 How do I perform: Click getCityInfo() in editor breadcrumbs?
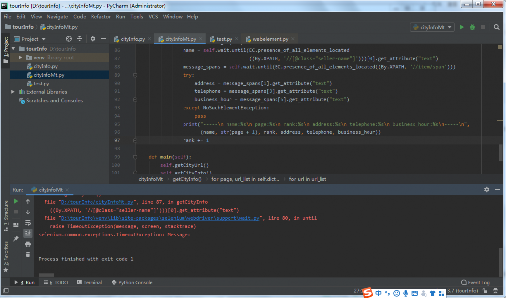click(187, 179)
